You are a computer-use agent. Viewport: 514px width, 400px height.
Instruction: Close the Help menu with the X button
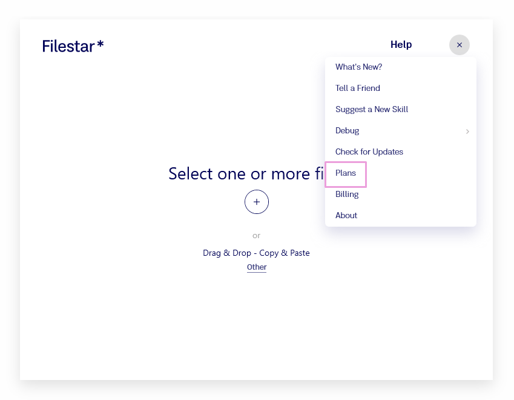point(459,45)
